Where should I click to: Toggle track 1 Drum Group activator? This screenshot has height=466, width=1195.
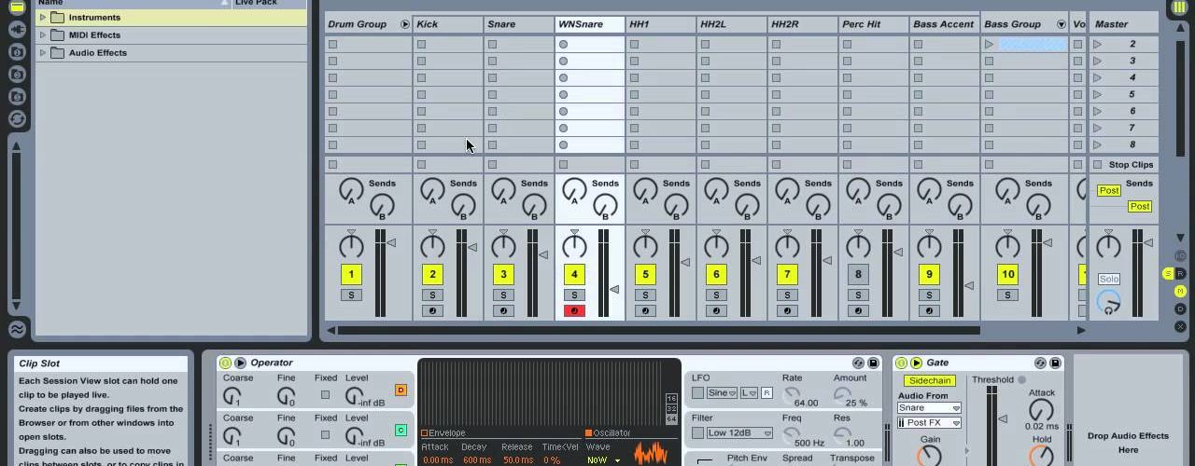click(x=351, y=274)
